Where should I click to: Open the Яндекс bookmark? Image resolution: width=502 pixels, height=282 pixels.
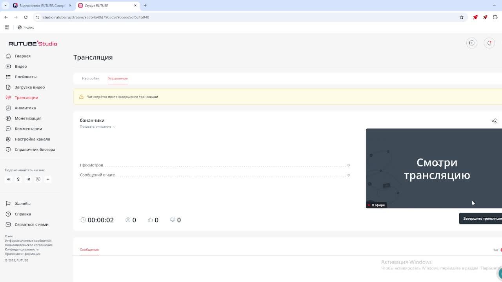tap(26, 27)
